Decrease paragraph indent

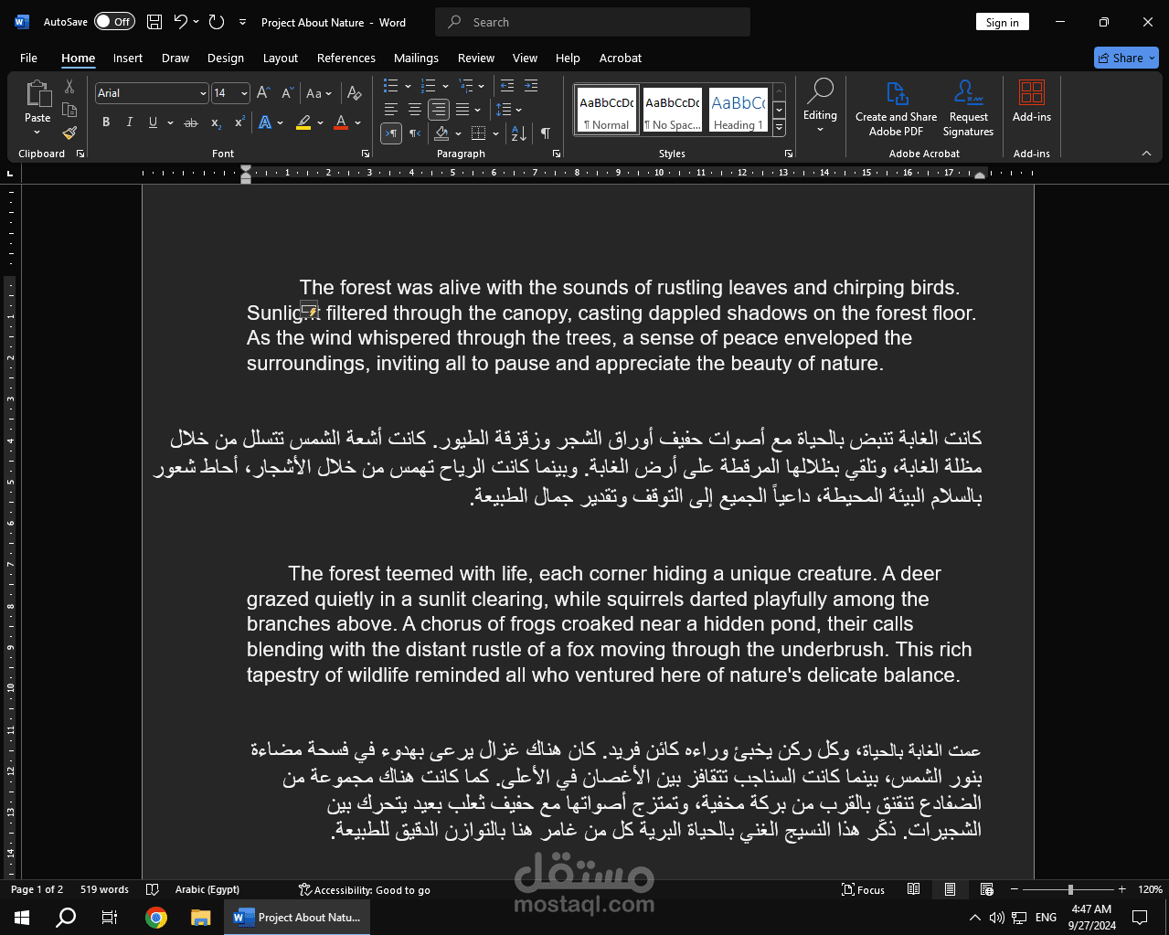click(507, 86)
